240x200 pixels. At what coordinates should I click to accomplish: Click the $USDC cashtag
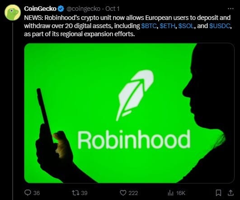(220, 26)
